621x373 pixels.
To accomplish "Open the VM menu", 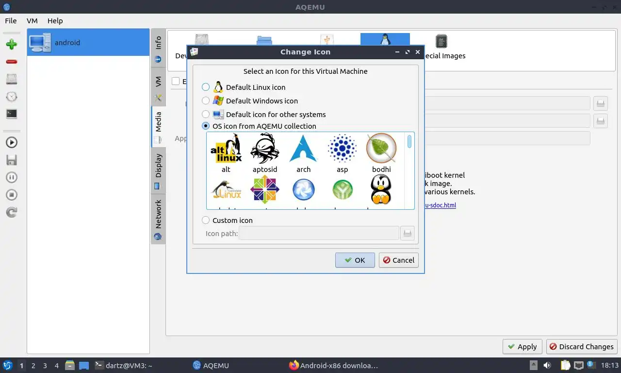I will tap(32, 20).
